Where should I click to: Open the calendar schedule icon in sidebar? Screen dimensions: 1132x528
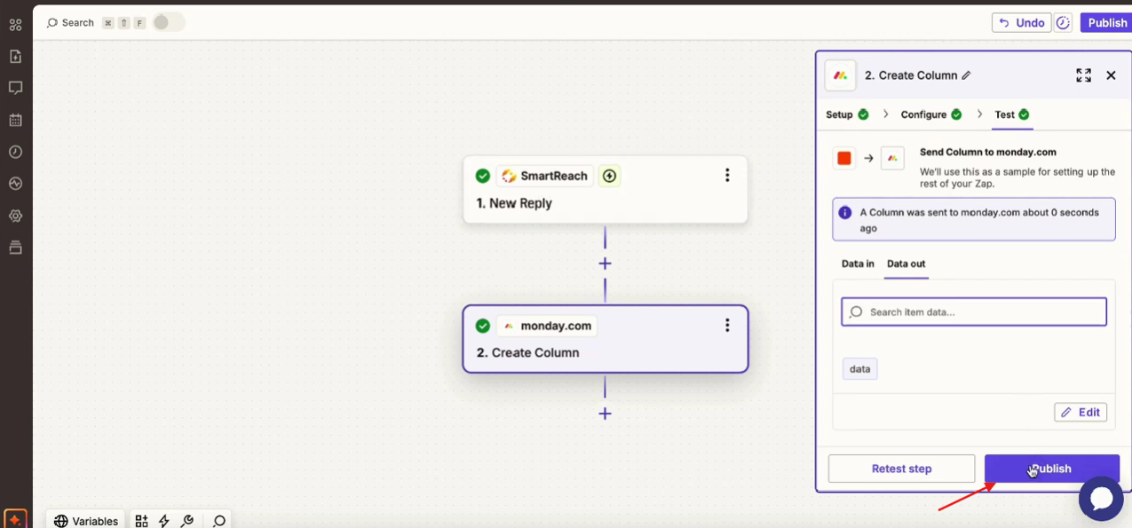point(15,120)
